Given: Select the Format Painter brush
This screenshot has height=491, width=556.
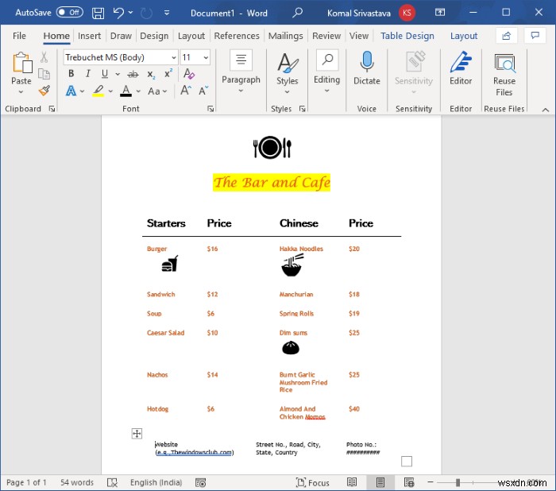Looking at the screenshot, I should pyautogui.click(x=44, y=91).
